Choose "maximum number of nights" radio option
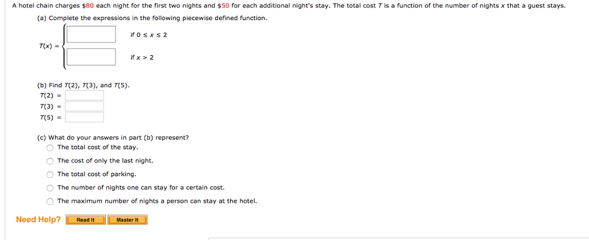This screenshot has height=240, width=589. 51,202
